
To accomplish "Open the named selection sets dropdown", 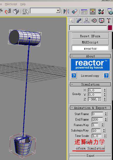I will pos(58,11).
